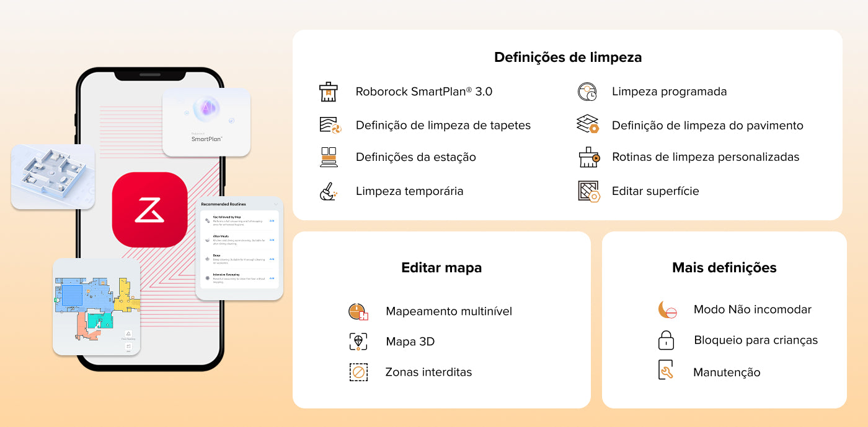
Task: Click Definição de limpeza de tapetes text
Action: (x=443, y=126)
